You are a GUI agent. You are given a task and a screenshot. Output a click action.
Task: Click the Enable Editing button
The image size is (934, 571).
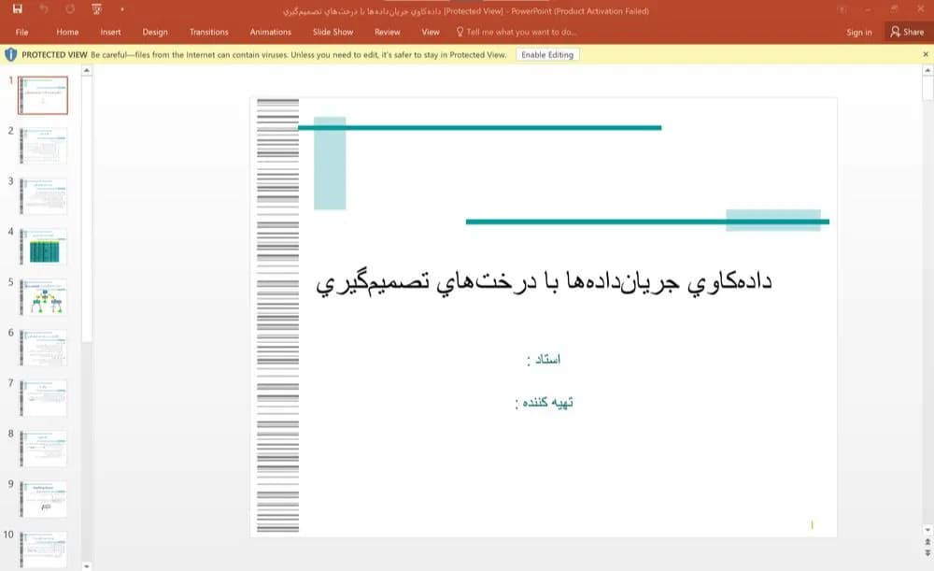point(547,55)
